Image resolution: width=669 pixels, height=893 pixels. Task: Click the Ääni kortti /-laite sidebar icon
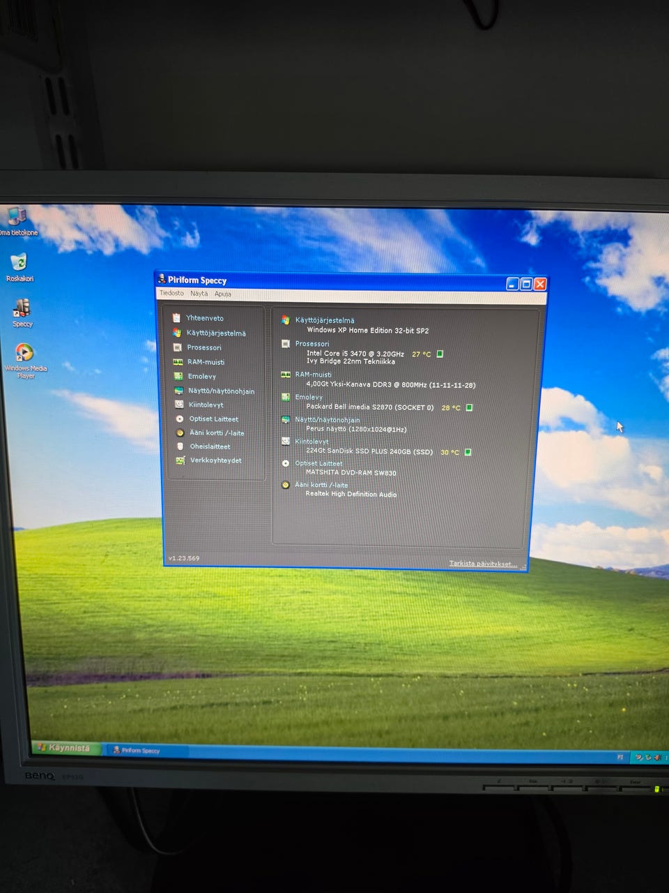[x=179, y=433]
